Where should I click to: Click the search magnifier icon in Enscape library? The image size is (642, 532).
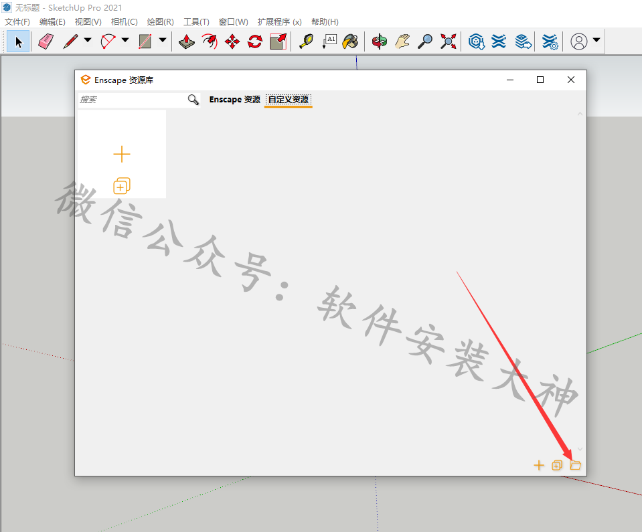pyautogui.click(x=193, y=100)
